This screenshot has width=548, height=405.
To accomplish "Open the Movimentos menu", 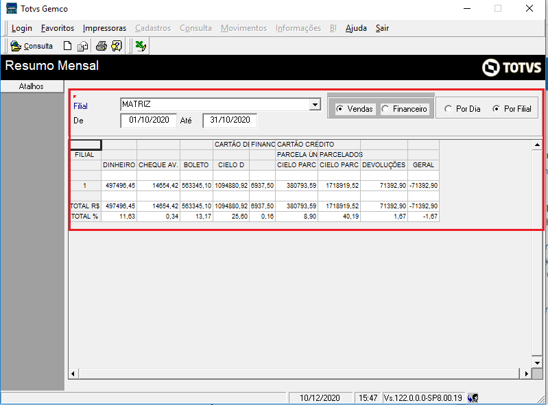I will pyautogui.click(x=243, y=28).
